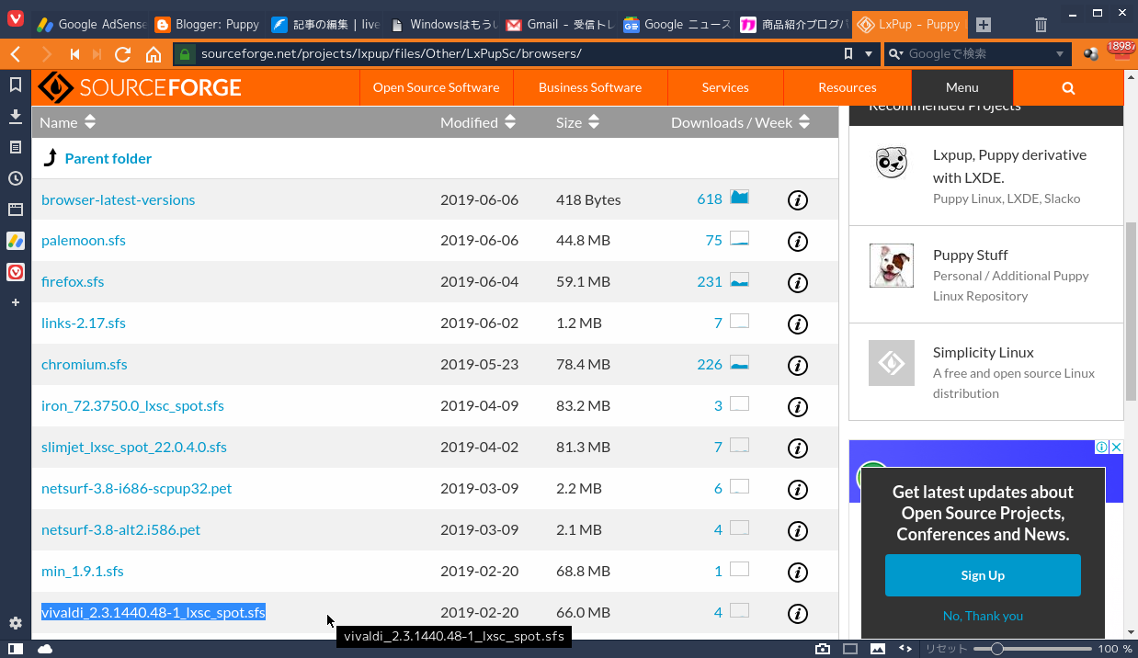
Task: Click the address bar URL
Action: [391, 54]
